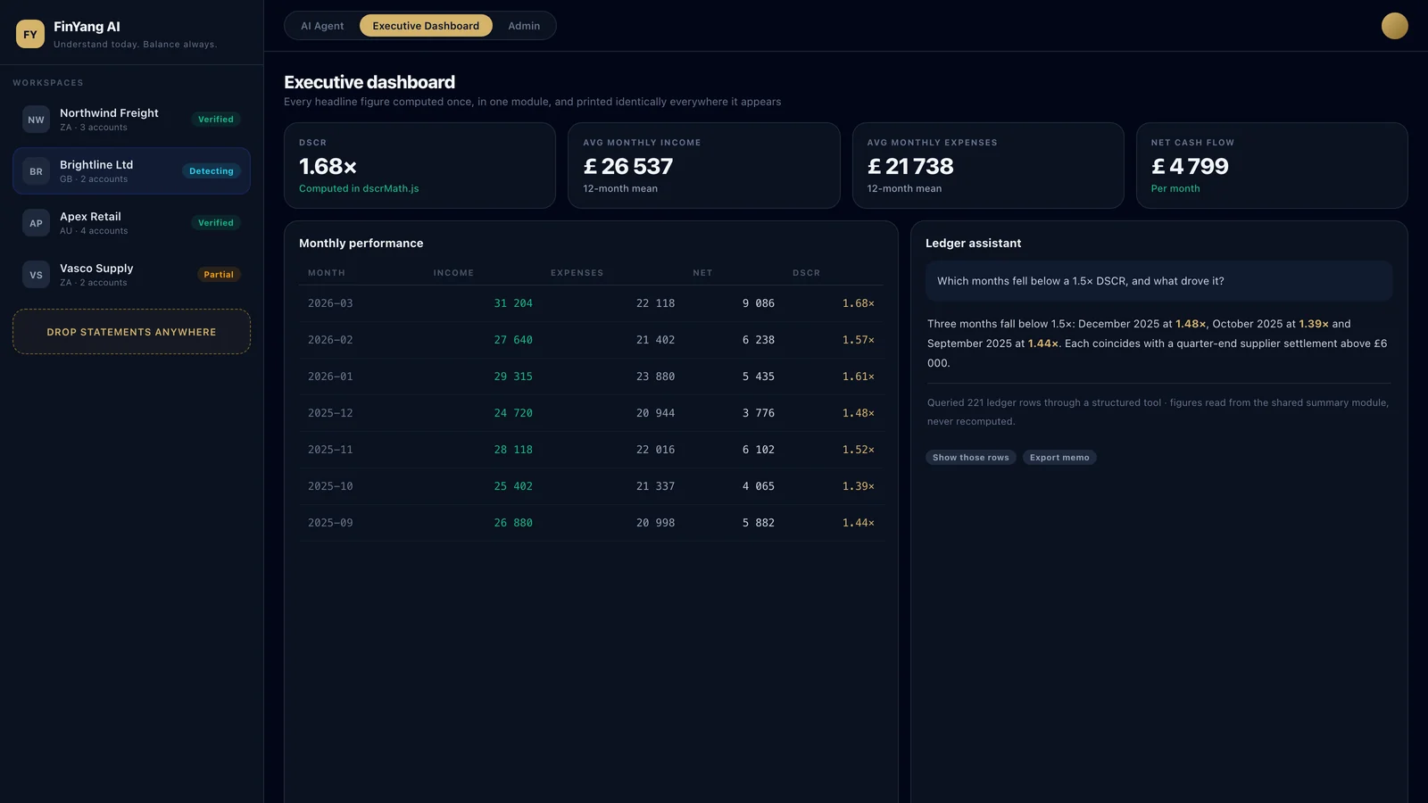Image resolution: width=1428 pixels, height=803 pixels.
Task: Open the Admin tab
Action: 524,26
